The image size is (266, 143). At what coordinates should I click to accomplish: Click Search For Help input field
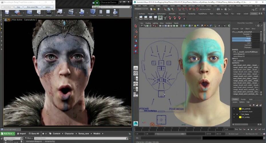pos(115,7)
